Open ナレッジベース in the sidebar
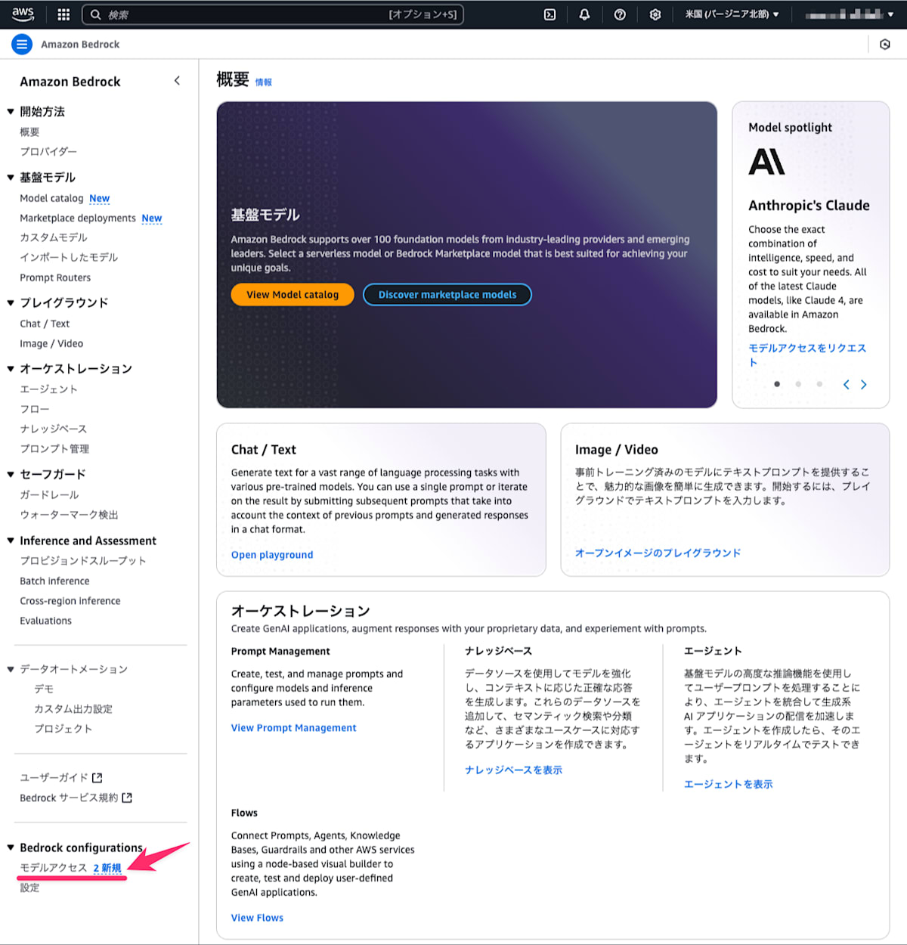The width and height of the screenshot is (907, 945). pos(53,429)
